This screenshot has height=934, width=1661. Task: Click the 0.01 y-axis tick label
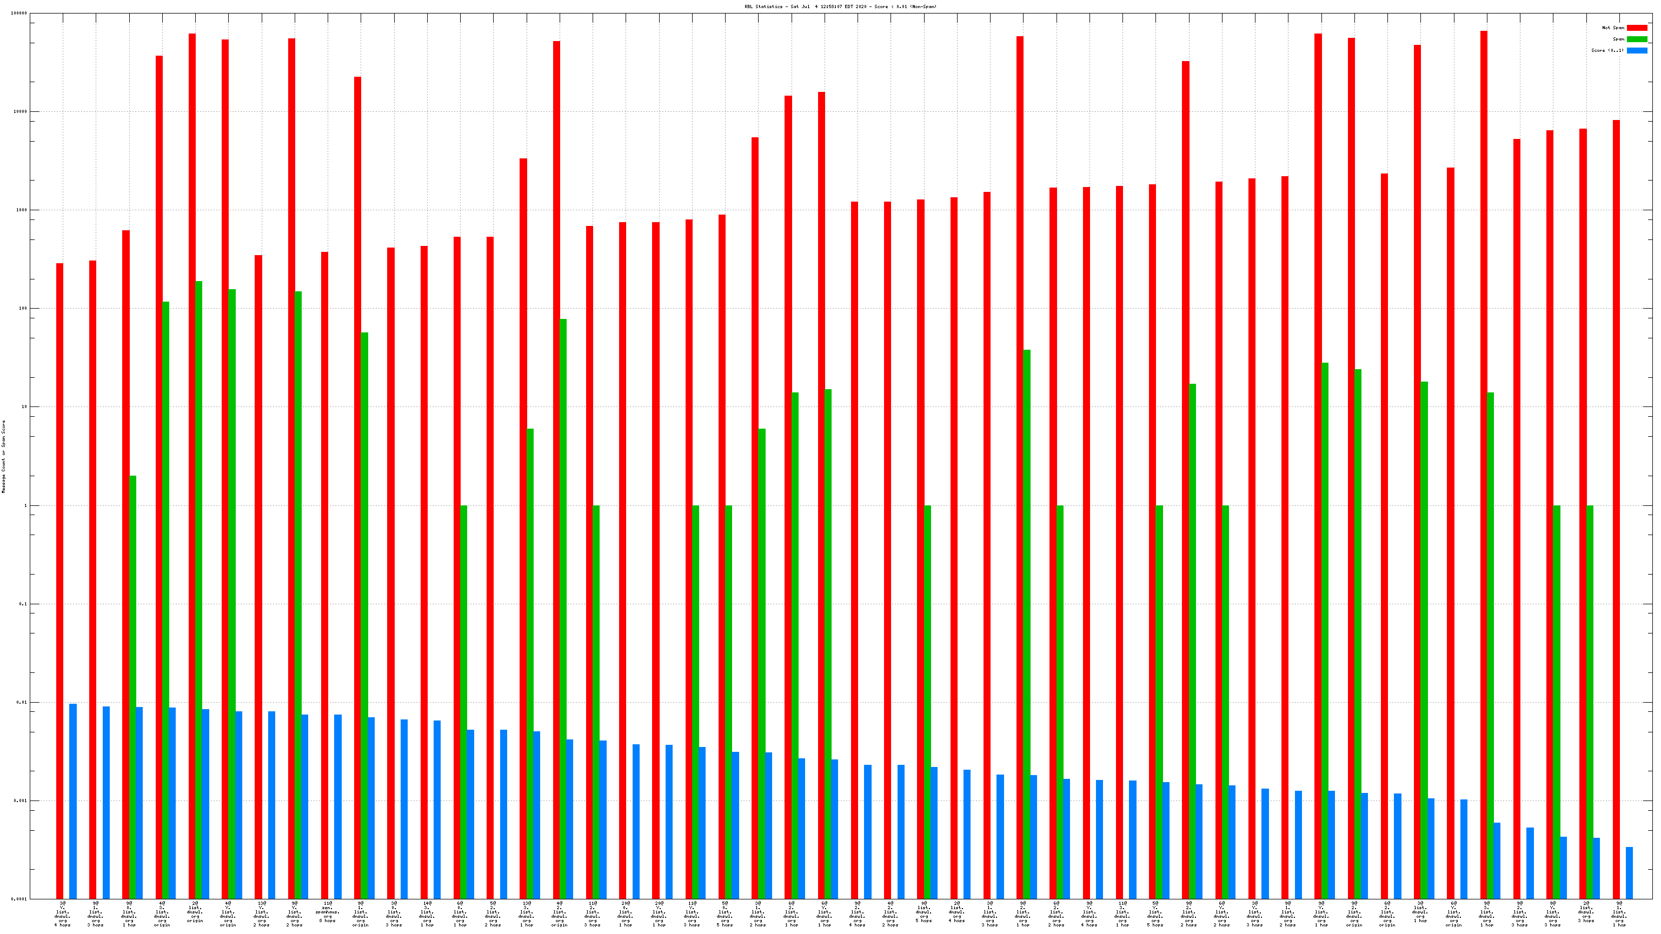pyautogui.click(x=21, y=703)
